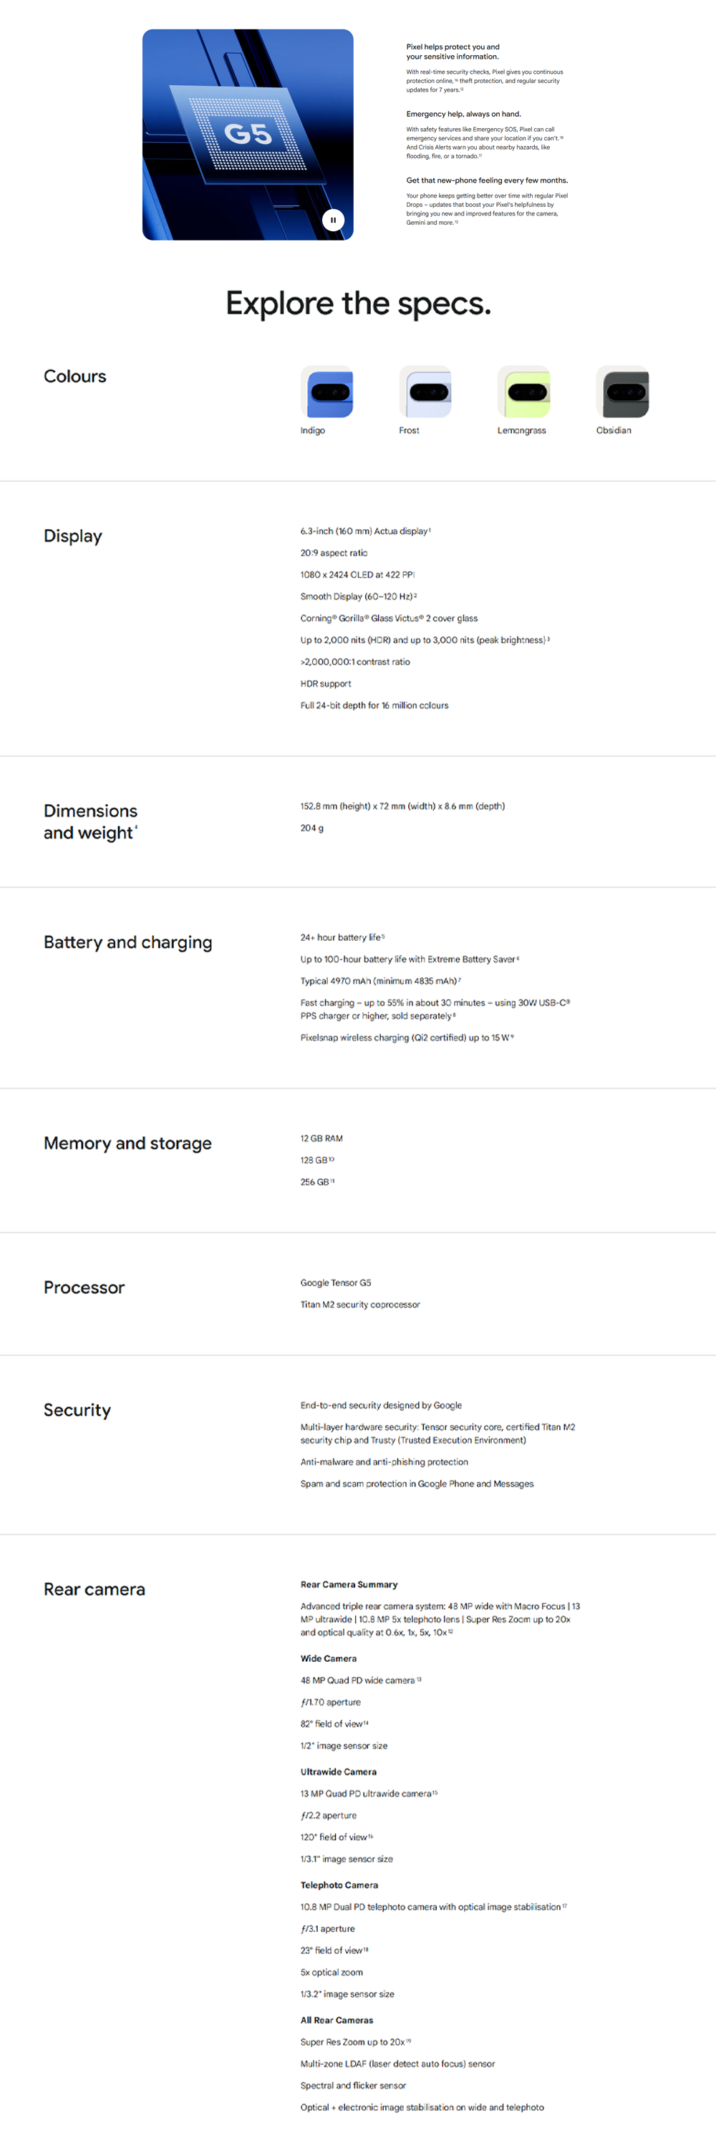The image size is (716, 2148).
Task: Click the "Telephoto Camera" subheading
Action: click(x=339, y=1885)
